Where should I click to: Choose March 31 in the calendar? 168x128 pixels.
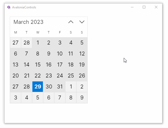[60, 87]
